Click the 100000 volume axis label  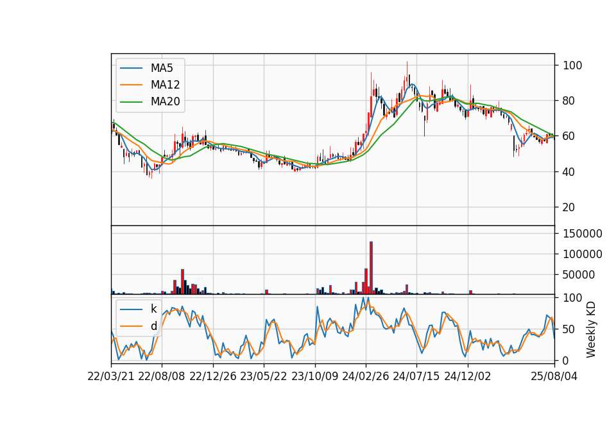coord(583,254)
